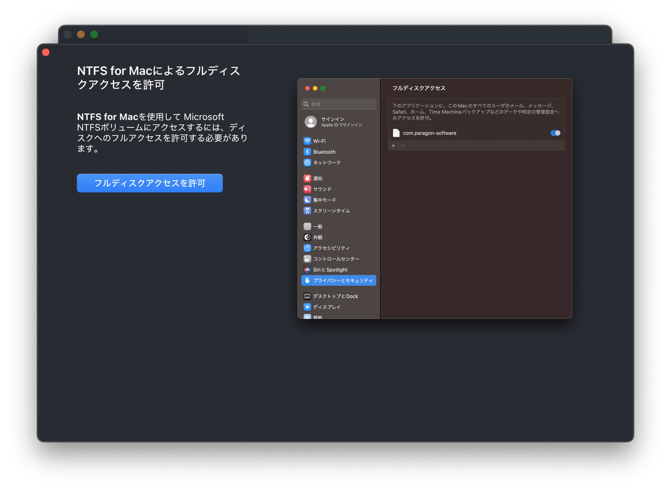671x491 pixels.
Task: Click the デスクトップと Dock icon
Action: 307,296
